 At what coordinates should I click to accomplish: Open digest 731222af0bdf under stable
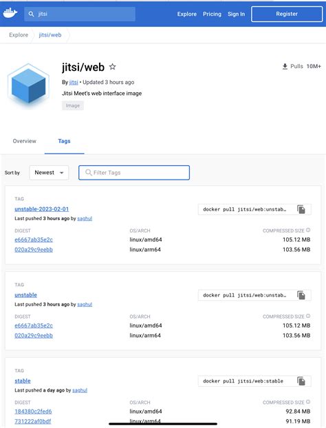point(33,421)
